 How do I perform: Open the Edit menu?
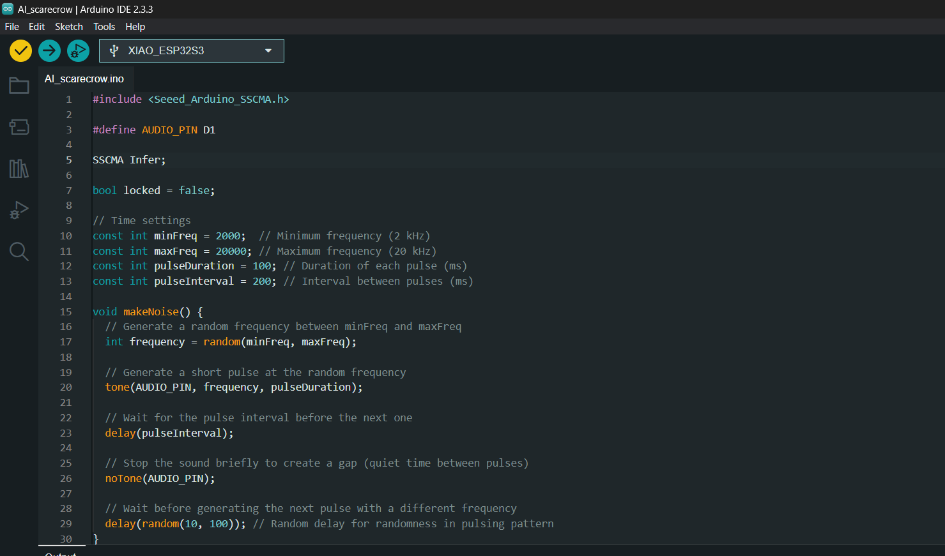coord(36,26)
